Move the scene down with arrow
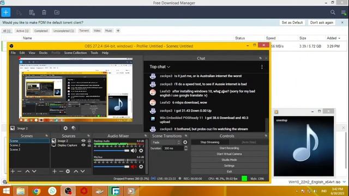Screen dimensions: 349x196 coord(34,171)
